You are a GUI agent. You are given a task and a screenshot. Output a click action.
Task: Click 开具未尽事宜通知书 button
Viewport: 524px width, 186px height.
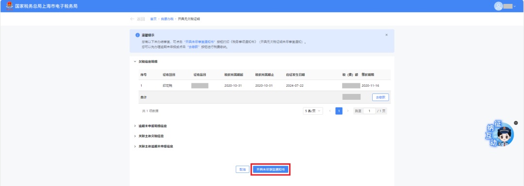point(270,170)
